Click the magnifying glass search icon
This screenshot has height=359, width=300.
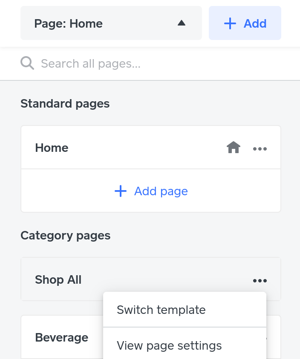coord(27,63)
